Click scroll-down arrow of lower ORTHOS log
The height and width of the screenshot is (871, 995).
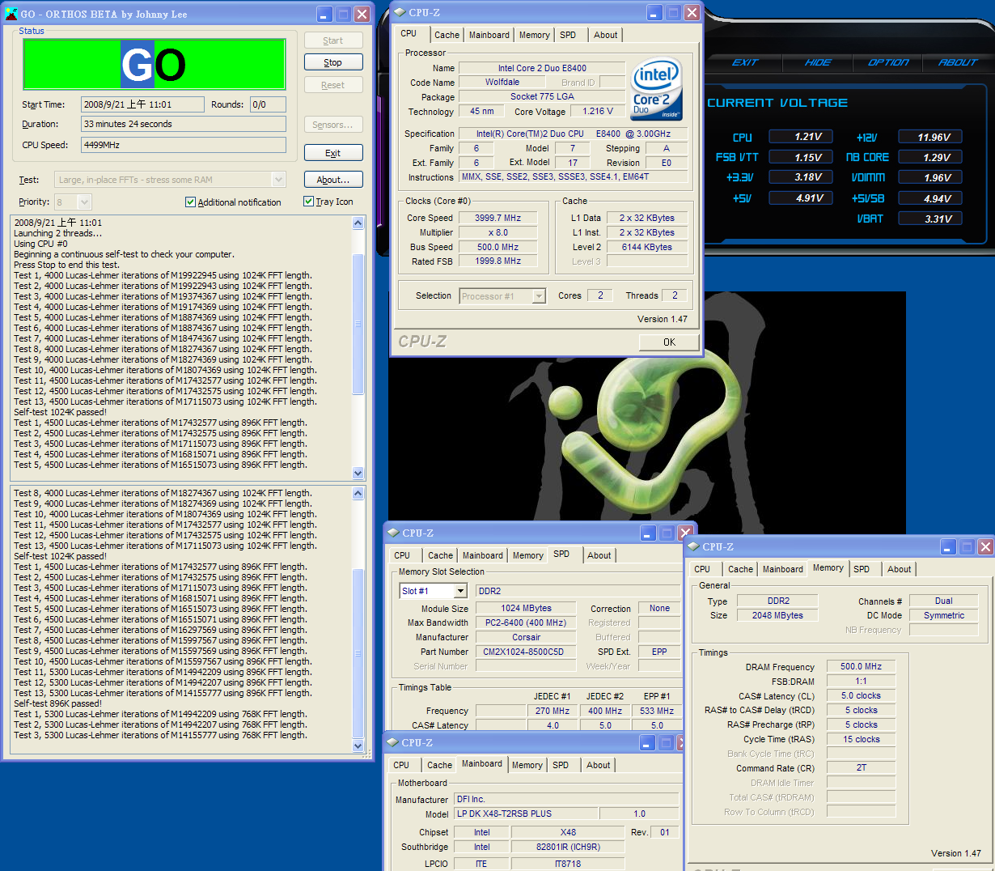click(x=358, y=746)
